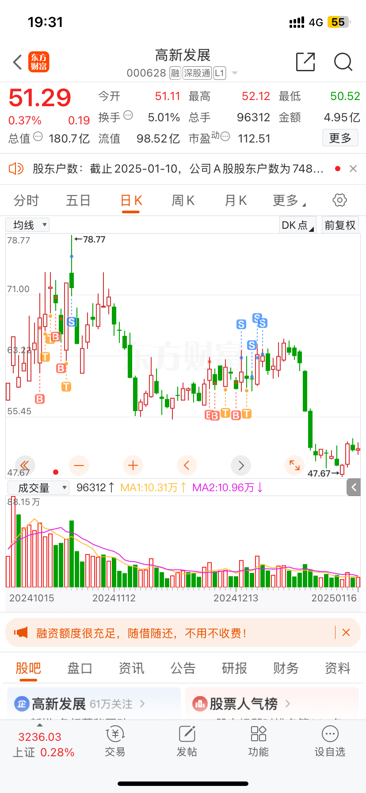The width and height of the screenshot is (366, 793).
Task: Expand the 更多 chart periods dropdown
Action: [289, 200]
